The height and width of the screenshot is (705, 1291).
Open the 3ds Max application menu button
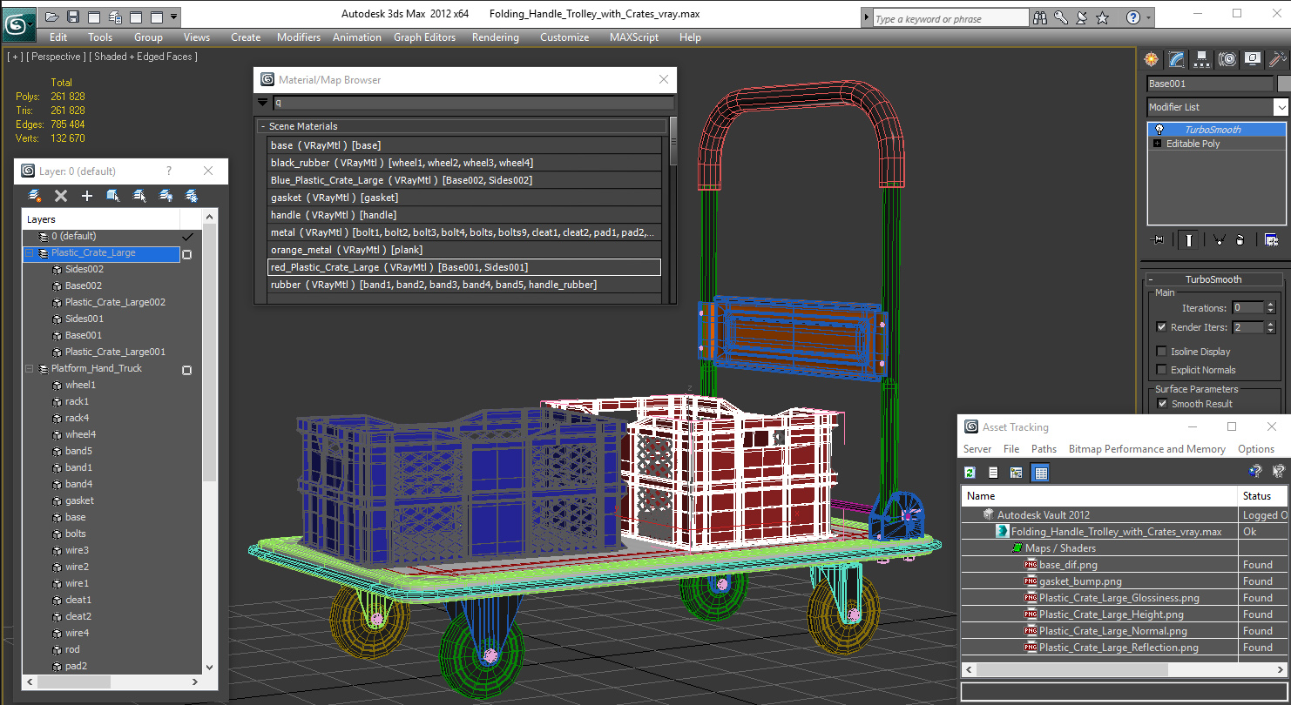point(17,23)
